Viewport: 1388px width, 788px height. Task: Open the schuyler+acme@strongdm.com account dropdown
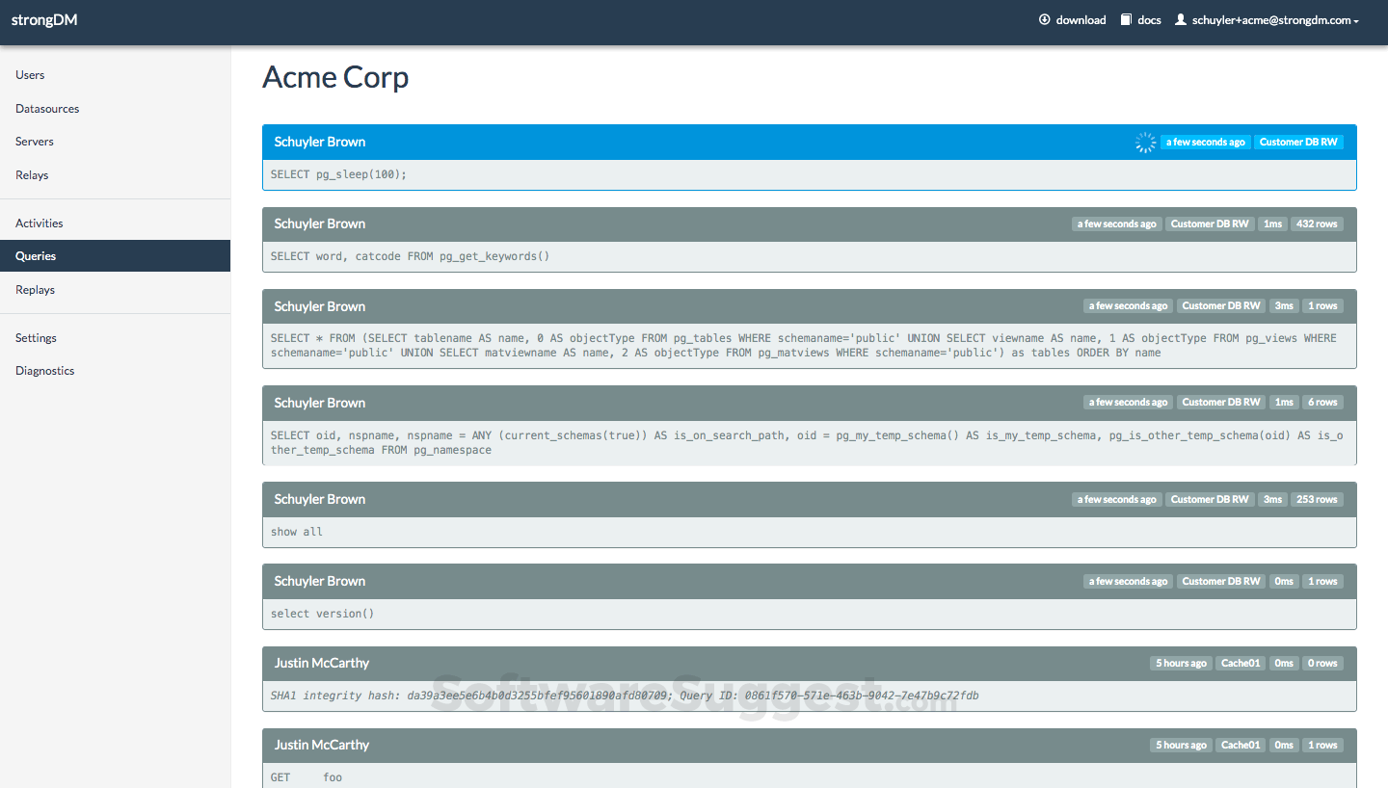click(x=1274, y=19)
